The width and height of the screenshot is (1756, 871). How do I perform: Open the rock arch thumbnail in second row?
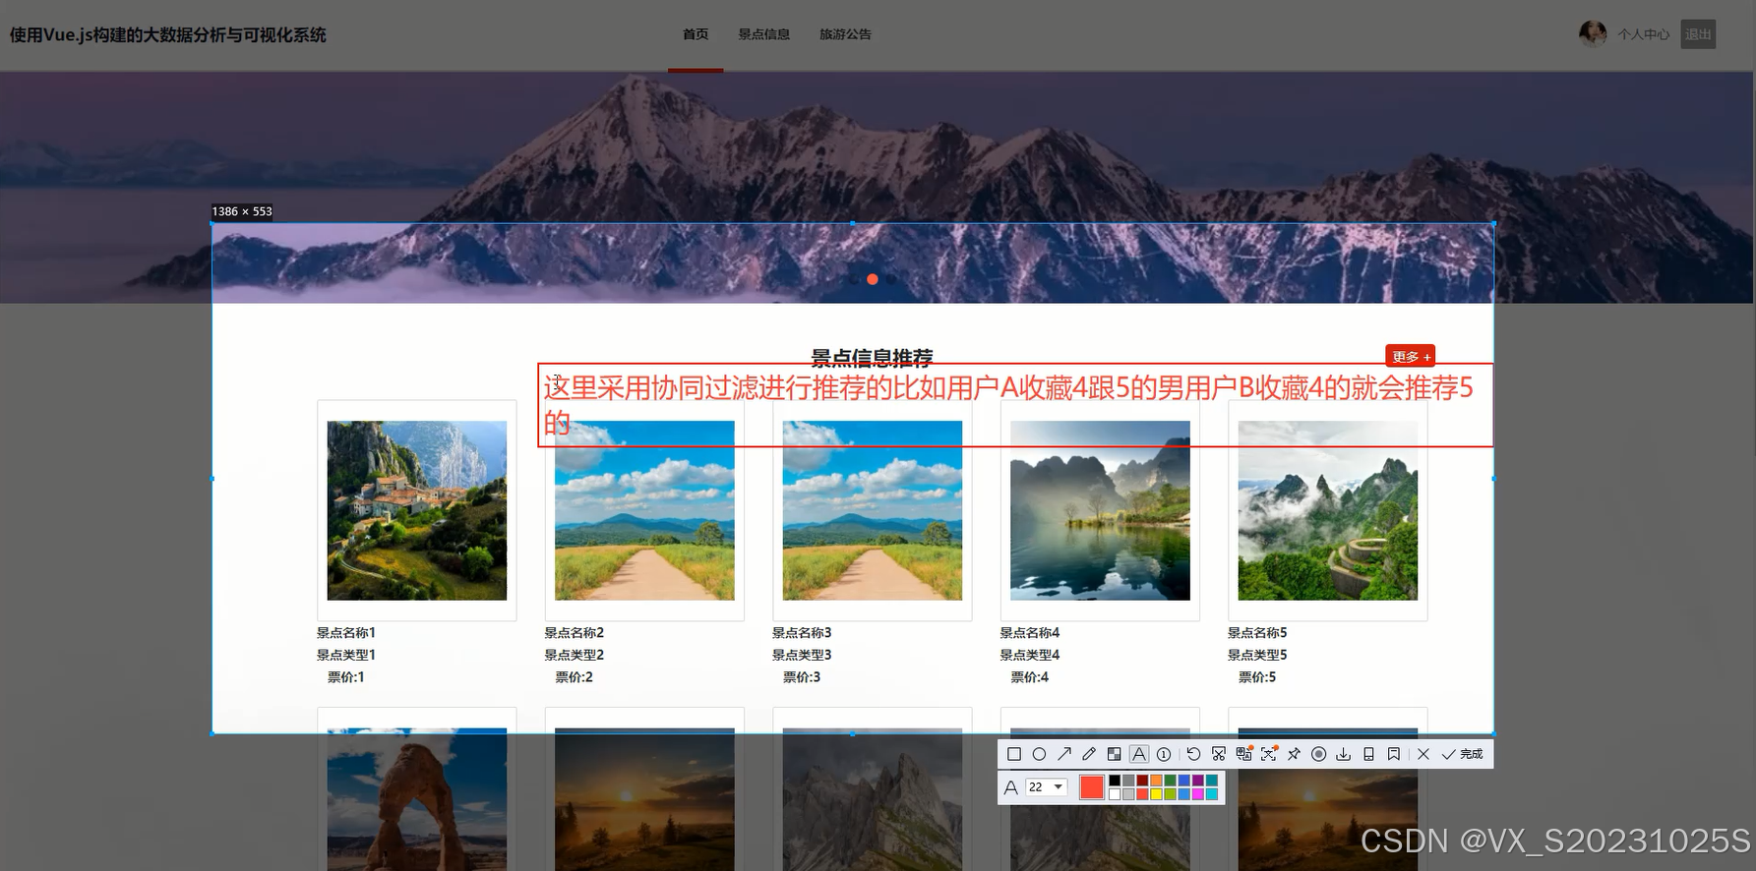tap(417, 798)
